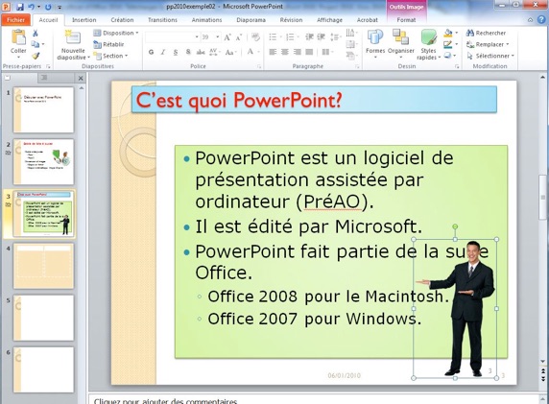Reset slide with Rétablir button
The image size is (549, 404).
[x=108, y=44]
